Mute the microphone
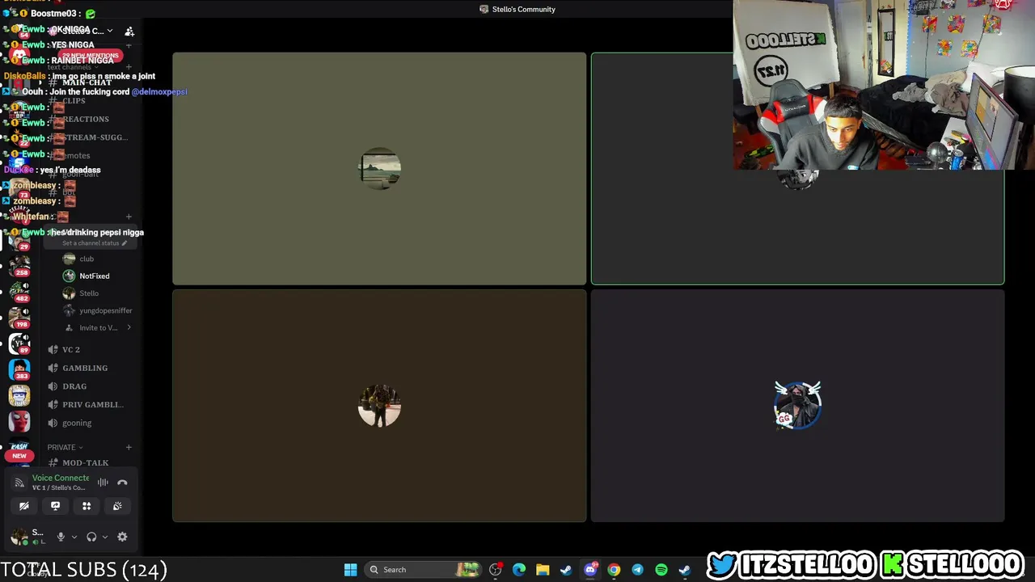1035x582 pixels. [x=61, y=537]
